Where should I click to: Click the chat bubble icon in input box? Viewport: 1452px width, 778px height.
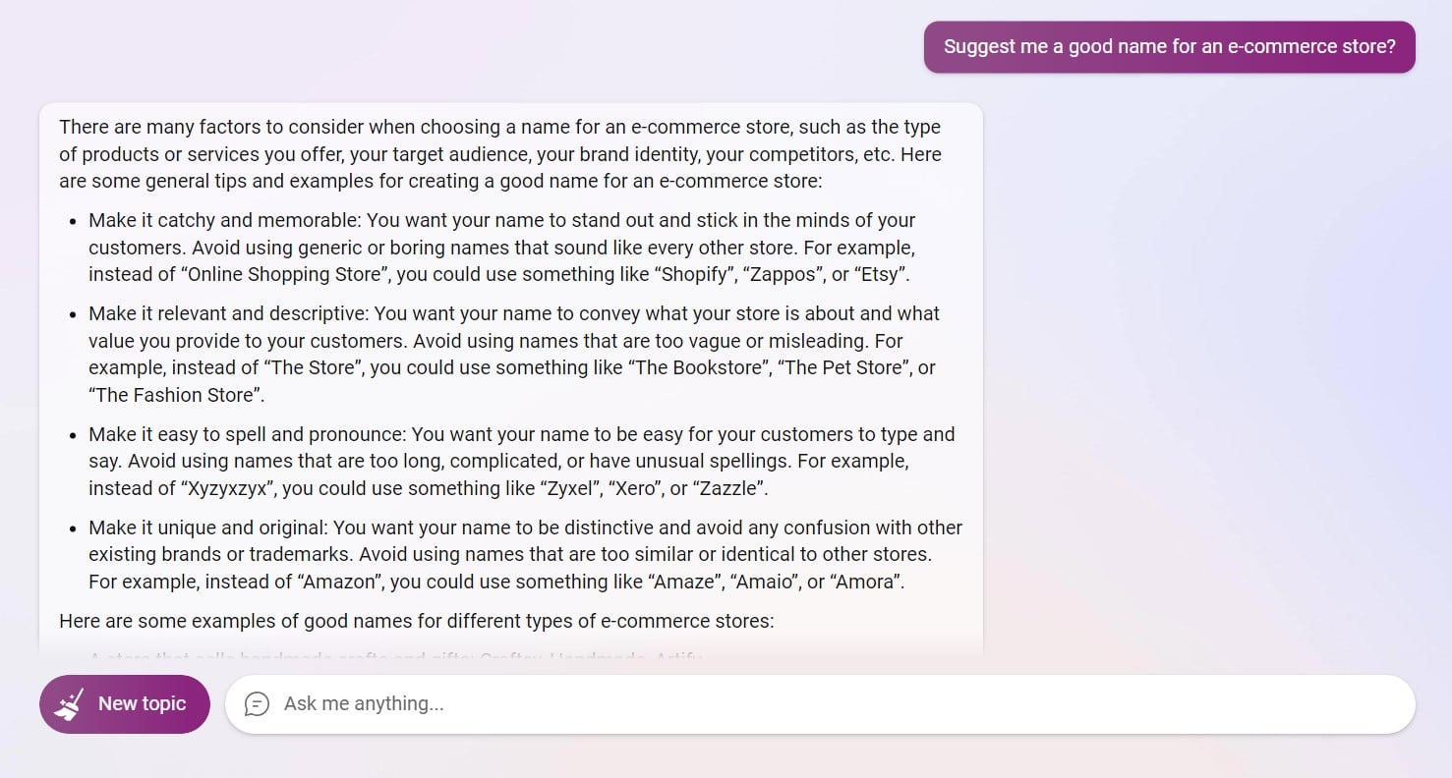[x=257, y=704]
